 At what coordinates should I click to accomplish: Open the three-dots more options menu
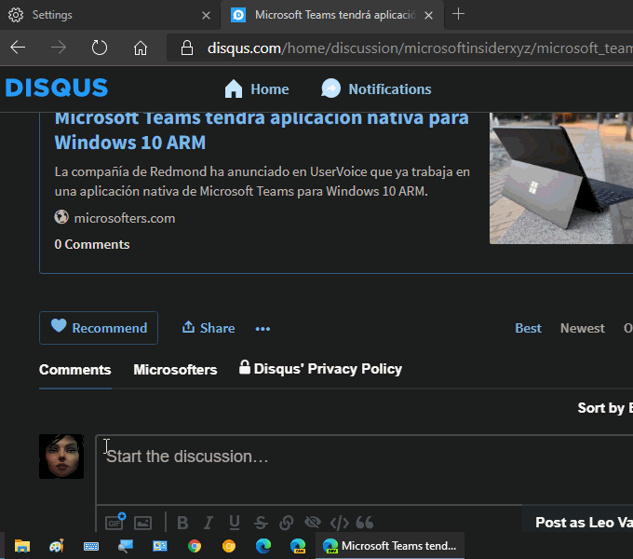(263, 329)
